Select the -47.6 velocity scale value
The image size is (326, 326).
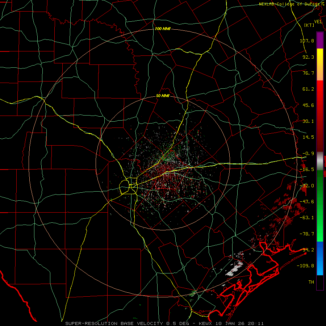point(307,202)
